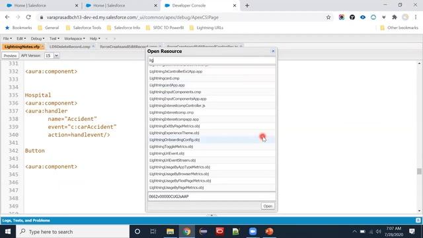The image size is (423, 238).
Task: Select LightningInputComponentsApp.app in the list
Action: point(211,99)
